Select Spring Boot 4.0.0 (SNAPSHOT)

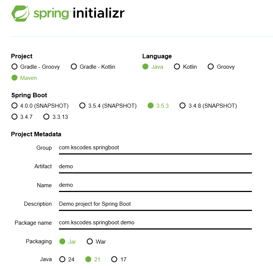14,106
